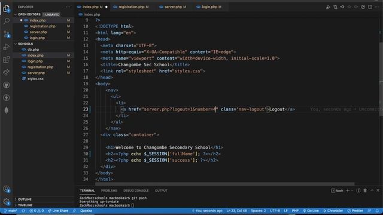Open the bash terminal selector
This screenshot has width=383, height=215.
337,191
